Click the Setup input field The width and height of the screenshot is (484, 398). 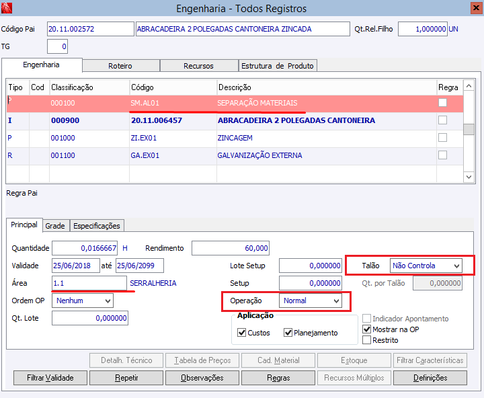311,283
